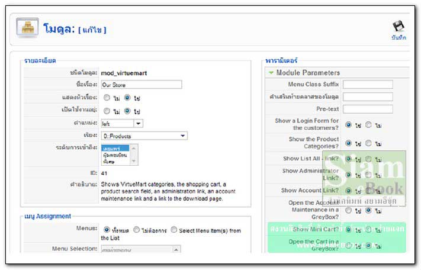The height and width of the screenshot is (270, 421).
Task: Click the Pre-text input field
Action: [368, 109]
